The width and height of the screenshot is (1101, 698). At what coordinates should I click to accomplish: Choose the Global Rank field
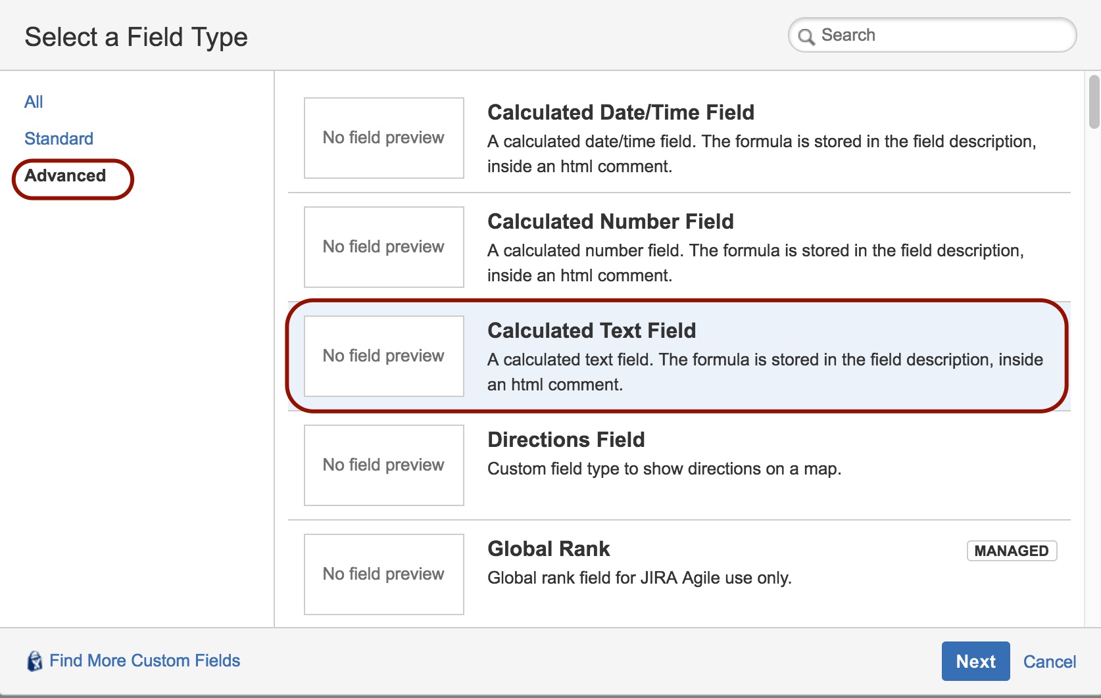[549, 549]
